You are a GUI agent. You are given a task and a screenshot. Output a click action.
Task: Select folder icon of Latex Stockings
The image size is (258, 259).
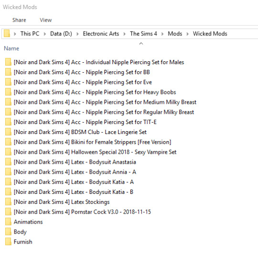(x=8, y=202)
